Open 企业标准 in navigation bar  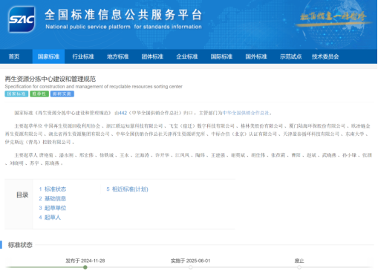(x=187, y=56)
